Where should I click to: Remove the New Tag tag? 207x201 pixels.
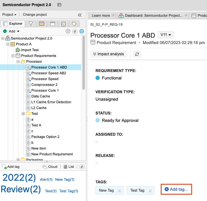[120, 191]
